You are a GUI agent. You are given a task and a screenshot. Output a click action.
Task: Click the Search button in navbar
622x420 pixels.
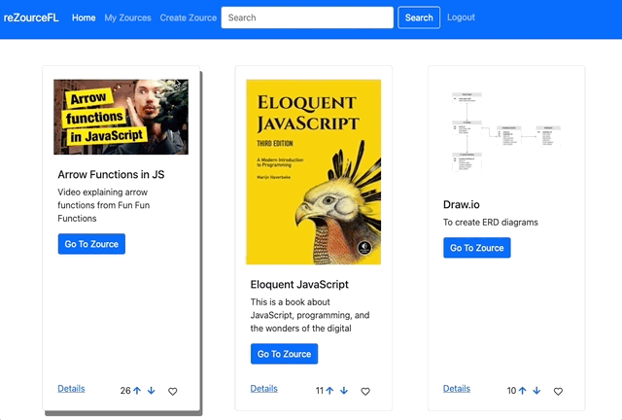419,17
